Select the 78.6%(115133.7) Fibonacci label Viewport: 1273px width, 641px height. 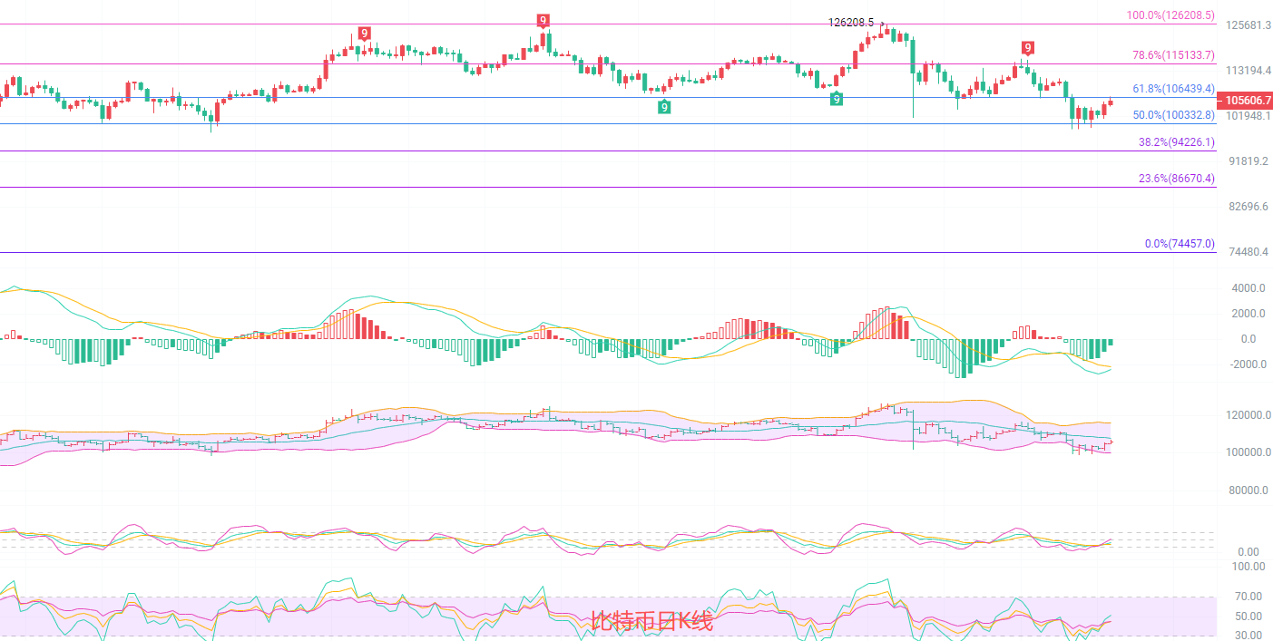[1172, 55]
